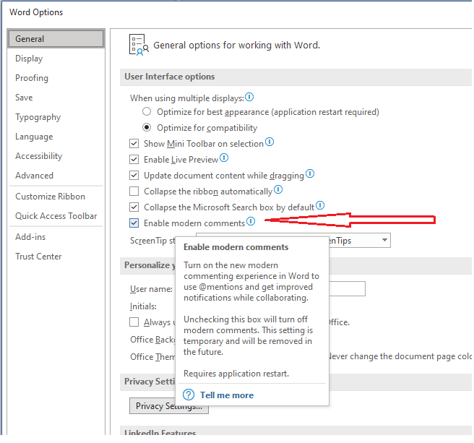Open the General category
This screenshot has height=443, width=474.
coord(56,39)
